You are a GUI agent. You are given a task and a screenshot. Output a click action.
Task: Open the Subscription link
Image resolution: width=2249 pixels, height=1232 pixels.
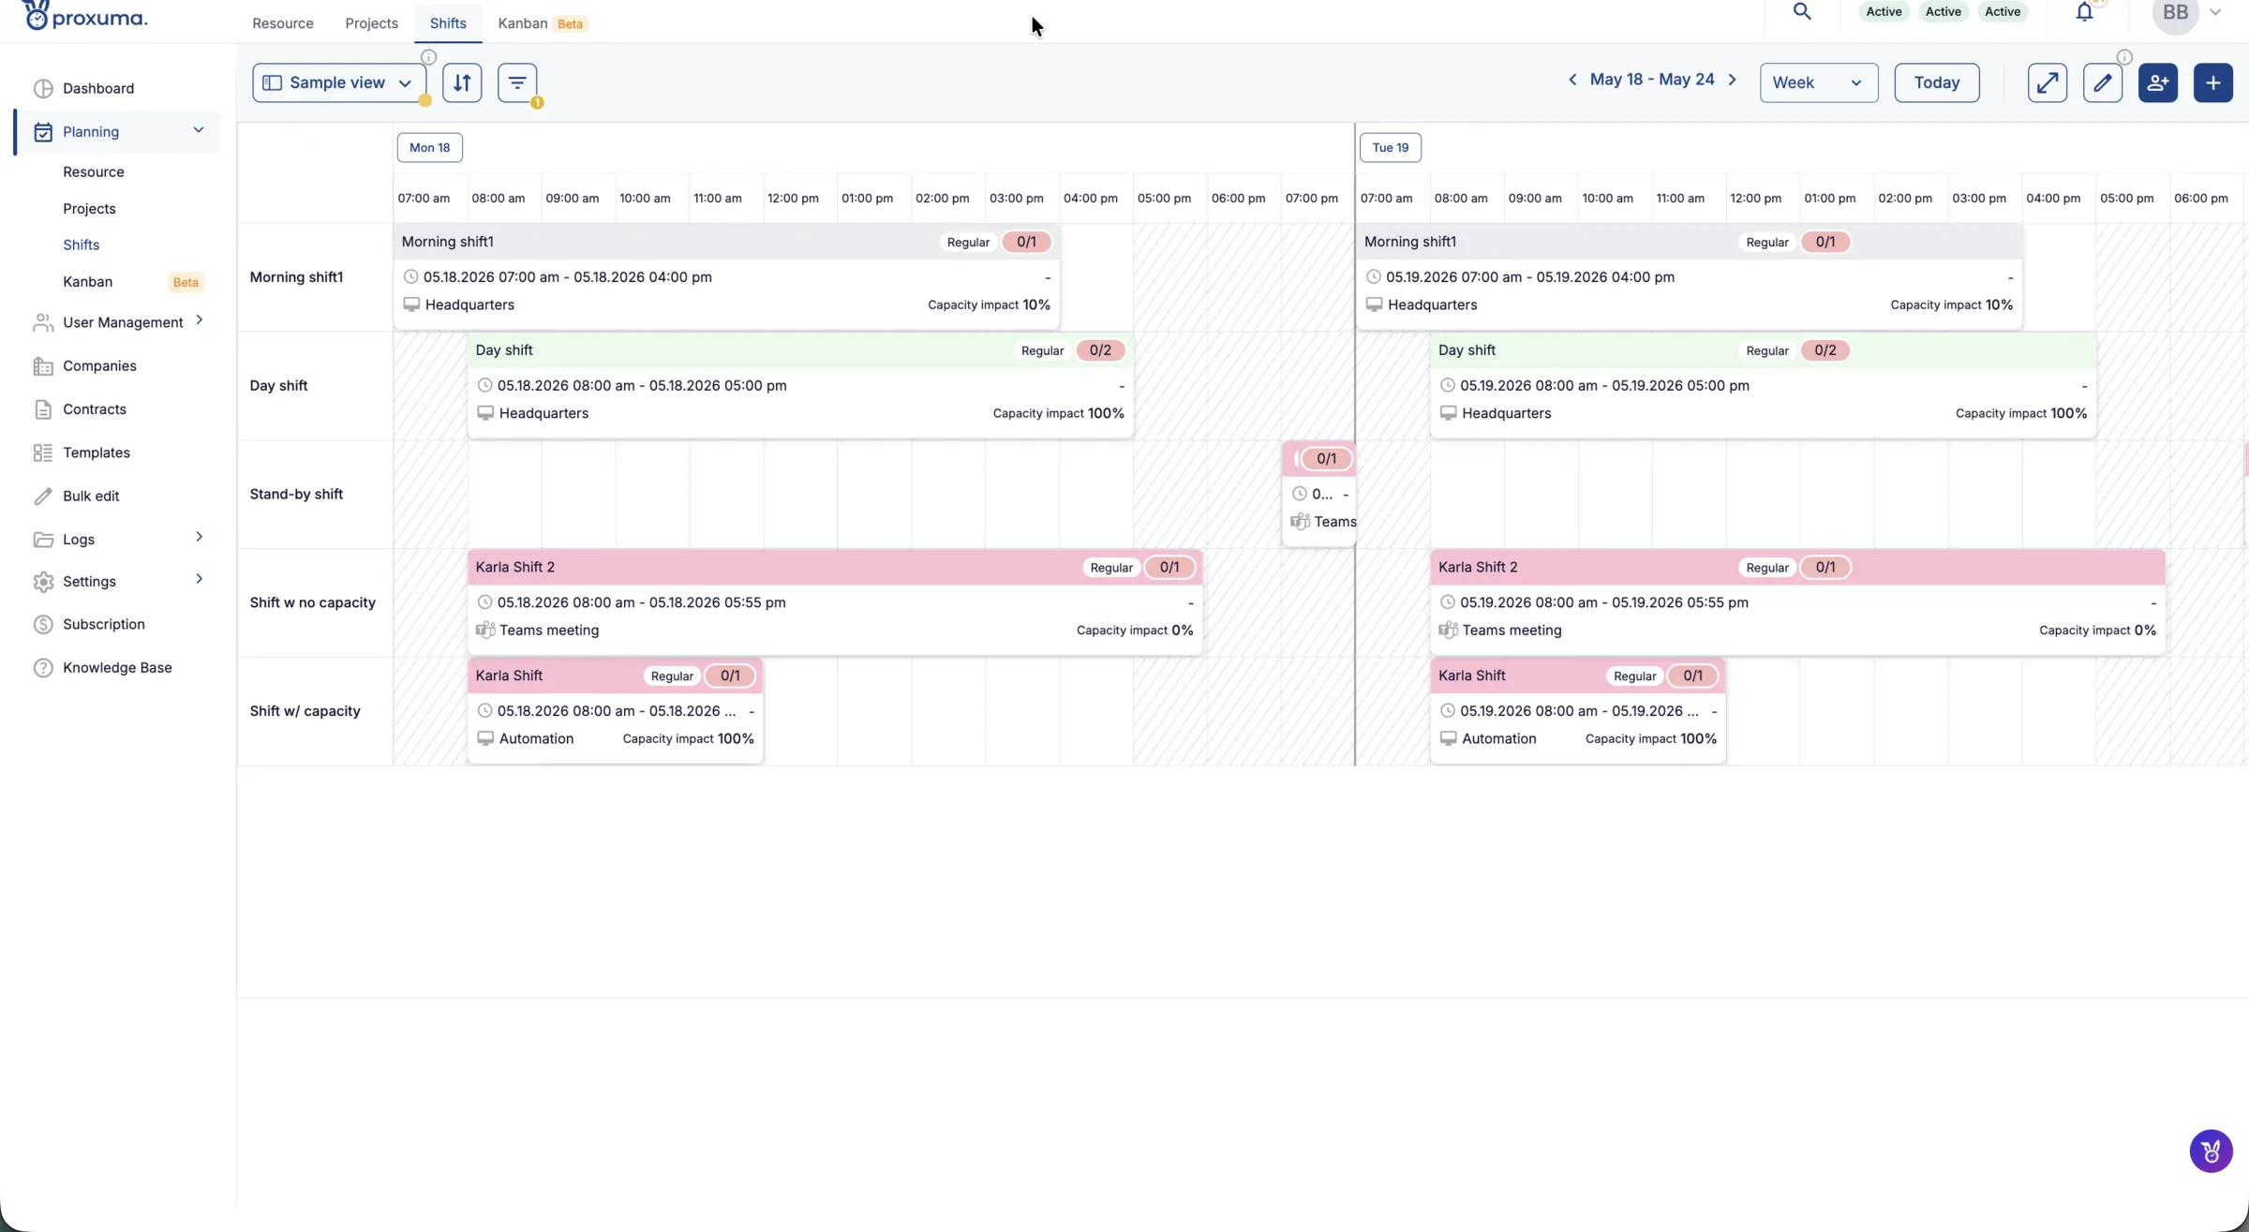click(104, 624)
